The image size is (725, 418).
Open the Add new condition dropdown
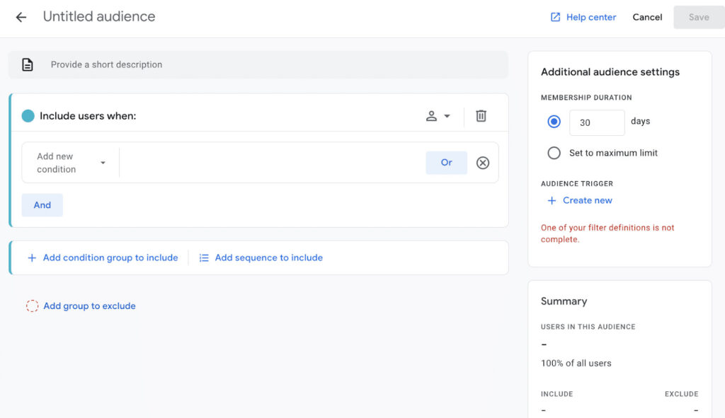pos(71,163)
